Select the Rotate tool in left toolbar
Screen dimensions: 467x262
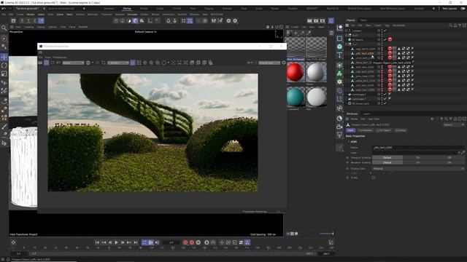click(x=4, y=65)
